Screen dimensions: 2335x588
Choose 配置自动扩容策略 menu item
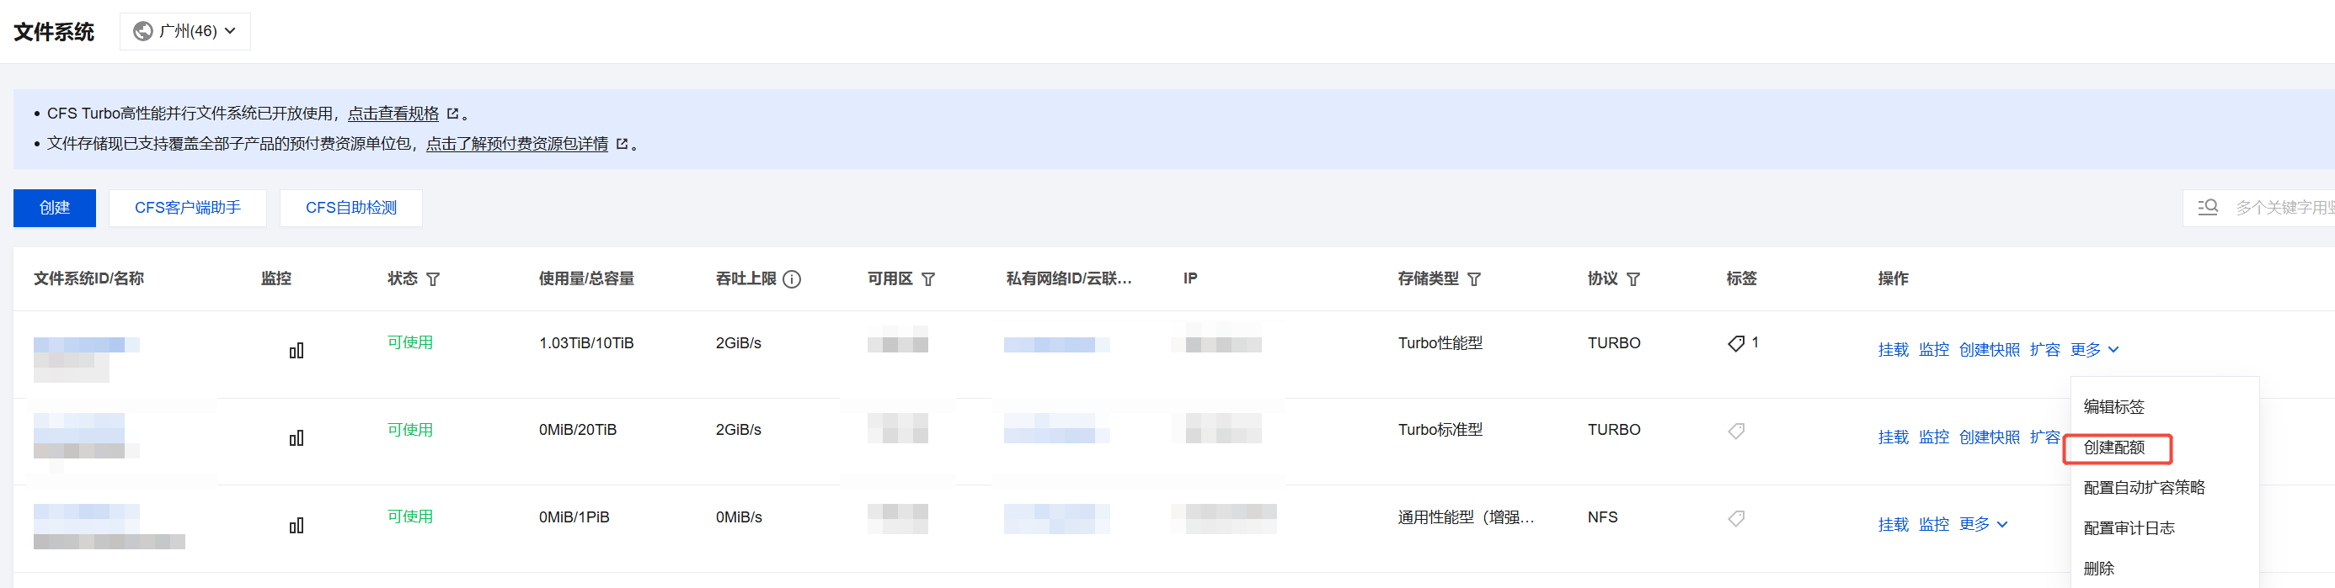click(2144, 488)
